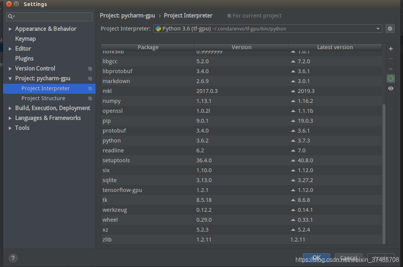Select the numpy package row
Screen dimensions: 403x267
tap(242, 101)
